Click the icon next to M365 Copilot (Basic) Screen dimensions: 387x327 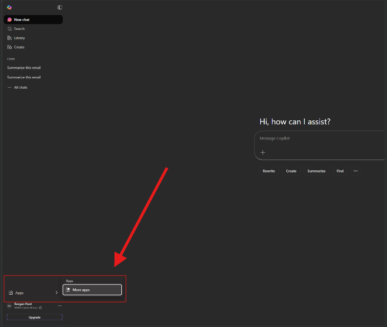pyautogui.click(x=41, y=308)
